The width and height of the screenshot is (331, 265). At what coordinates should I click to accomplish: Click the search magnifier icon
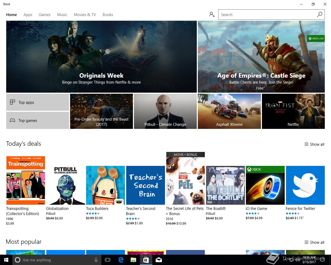tap(320, 14)
